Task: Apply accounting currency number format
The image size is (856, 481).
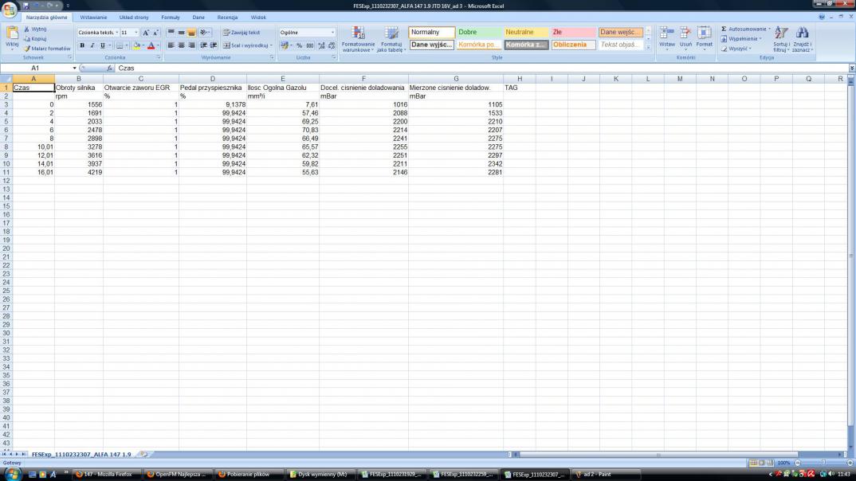Action: (x=284, y=46)
